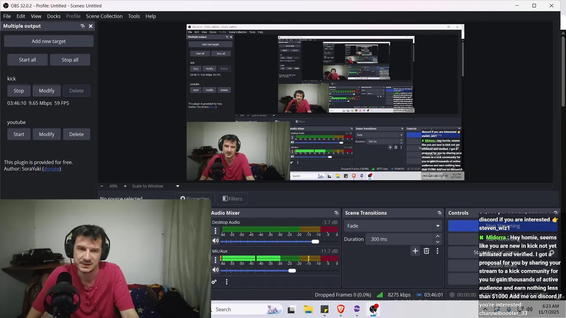Image resolution: width=566 pixels, height=318 pixels.
Task: Click the taskbar Search box
Action: click(x=247, y=310)
